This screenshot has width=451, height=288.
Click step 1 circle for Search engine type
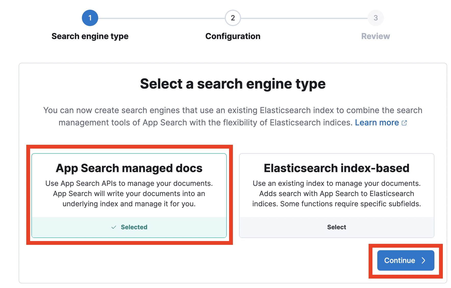tap(90, 18)
